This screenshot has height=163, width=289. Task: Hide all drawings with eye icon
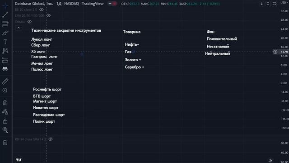coord(5,130)
